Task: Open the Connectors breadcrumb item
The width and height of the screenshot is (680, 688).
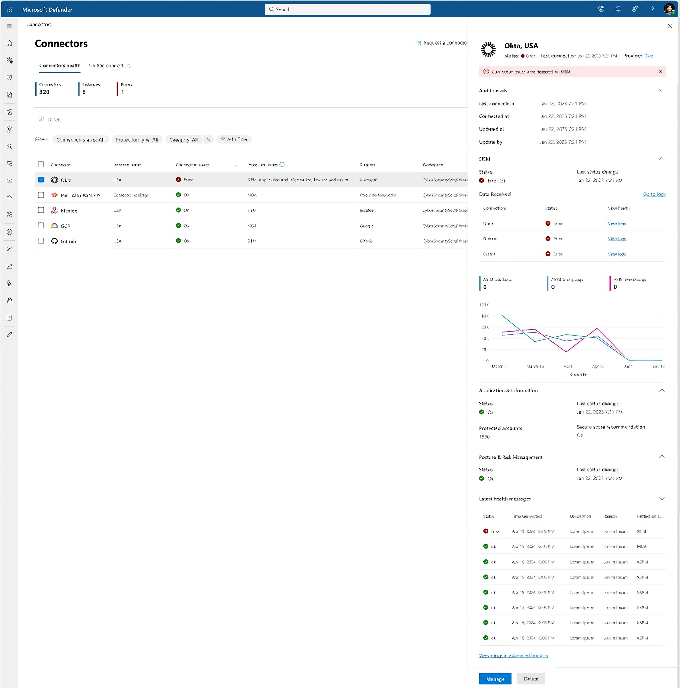Action: tap(38, 24)
